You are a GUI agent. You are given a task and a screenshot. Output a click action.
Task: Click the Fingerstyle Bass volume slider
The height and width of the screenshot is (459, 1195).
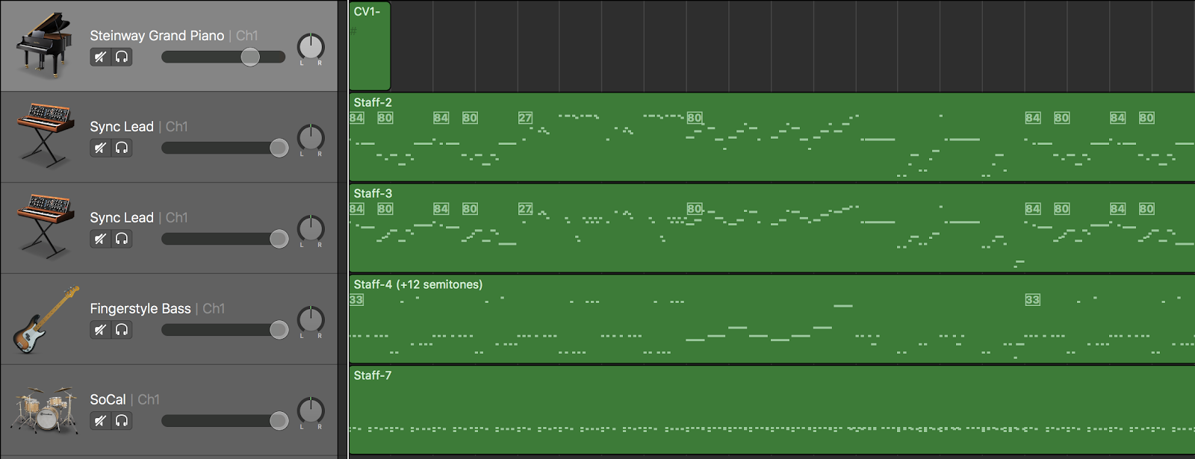(225, 330)
